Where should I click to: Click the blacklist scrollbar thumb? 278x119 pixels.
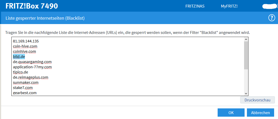coord(246,55)
